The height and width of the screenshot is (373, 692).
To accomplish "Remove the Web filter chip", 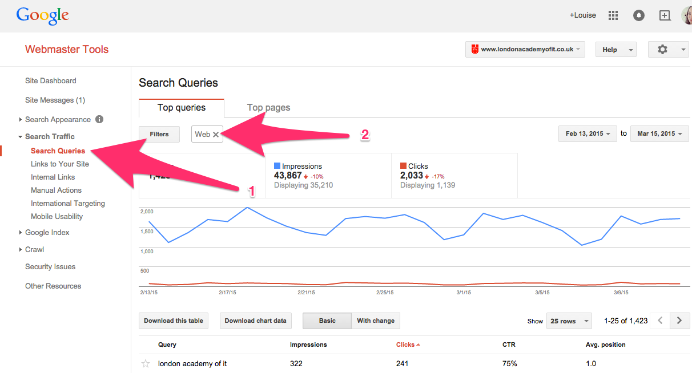I will (x=216, y=133).
